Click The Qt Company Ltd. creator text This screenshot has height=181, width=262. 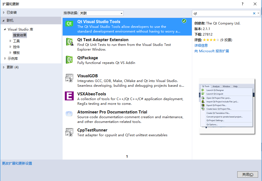pyautogui.click(x=223, y=23)
